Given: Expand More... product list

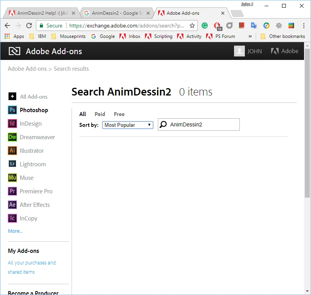Looking at the screenshot, I should coord(15,231).
